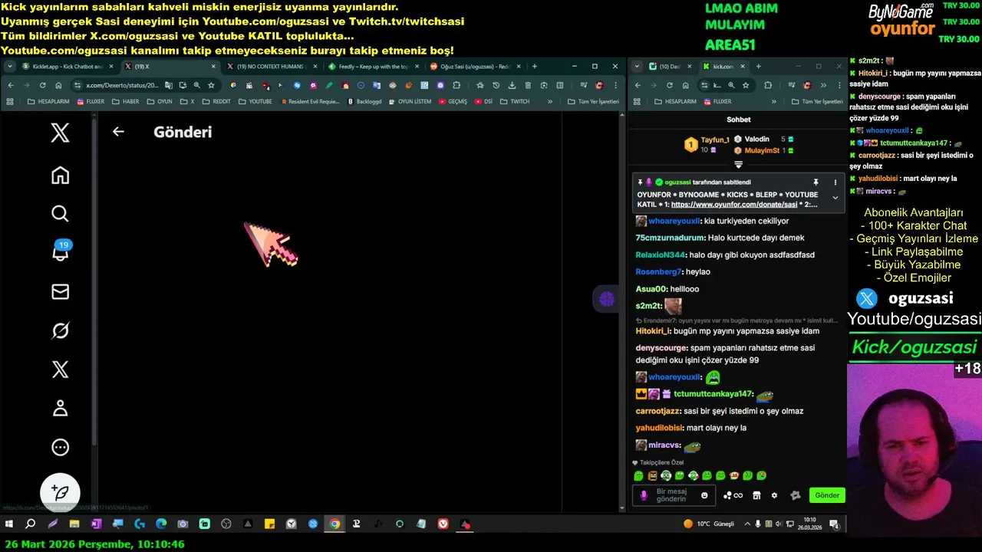Screen dimensions: 982x552
Task: Reload the x.com page in left browser
Action: coord(42,85)
